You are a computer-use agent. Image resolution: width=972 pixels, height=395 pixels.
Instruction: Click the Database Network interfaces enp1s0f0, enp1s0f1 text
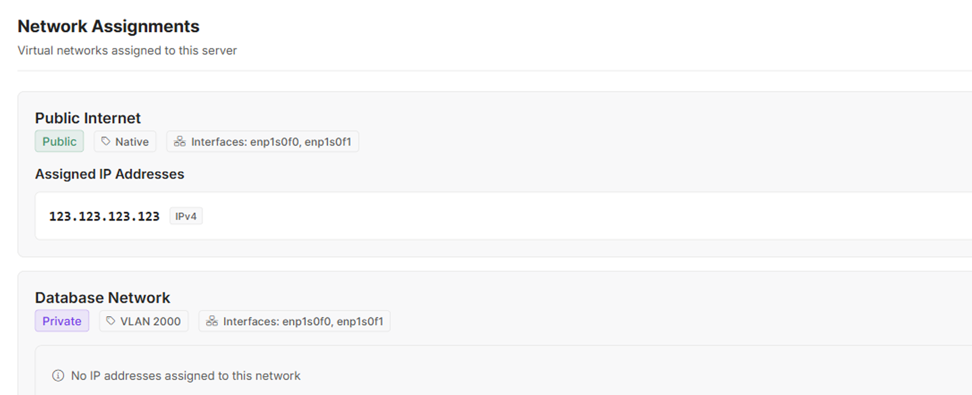(303, 322)
